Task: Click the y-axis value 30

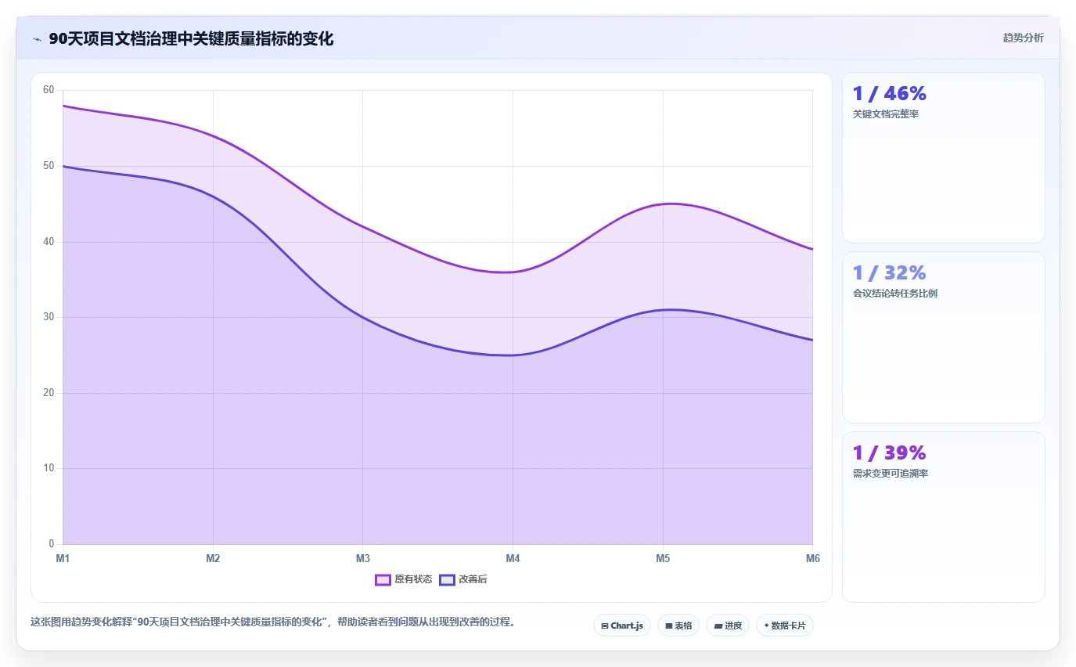Action: [49, 317]
